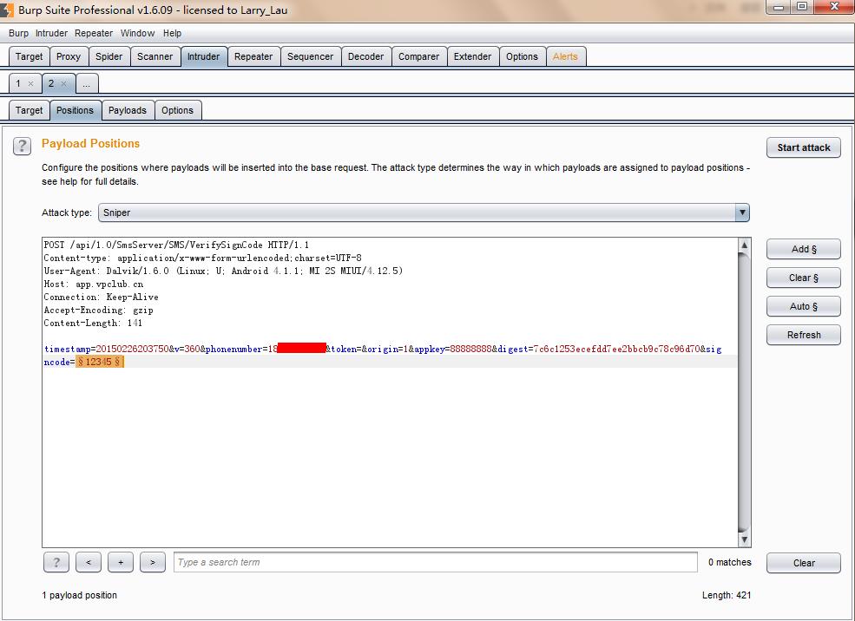Viewport: 855px width, 621px height.
Task: Switch to the Proxy tab
Action: tap(69, 56)
